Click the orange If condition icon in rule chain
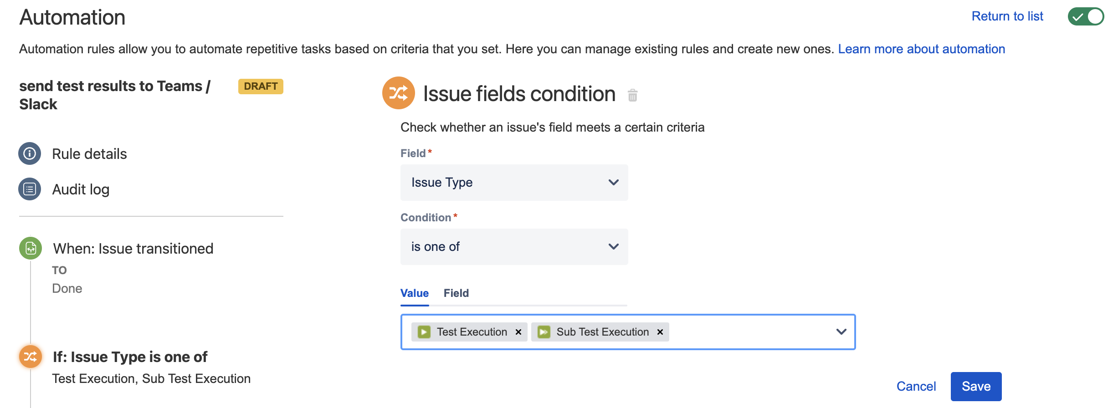1108x408 pixels. [x=31, y=357]
